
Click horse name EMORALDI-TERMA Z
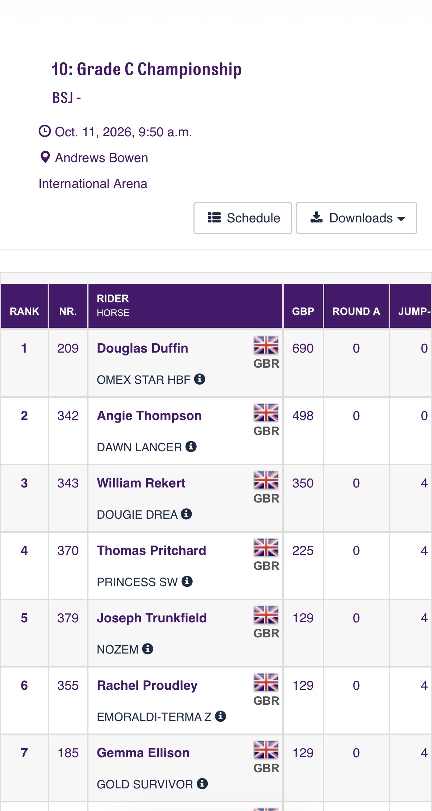(154, 717)
